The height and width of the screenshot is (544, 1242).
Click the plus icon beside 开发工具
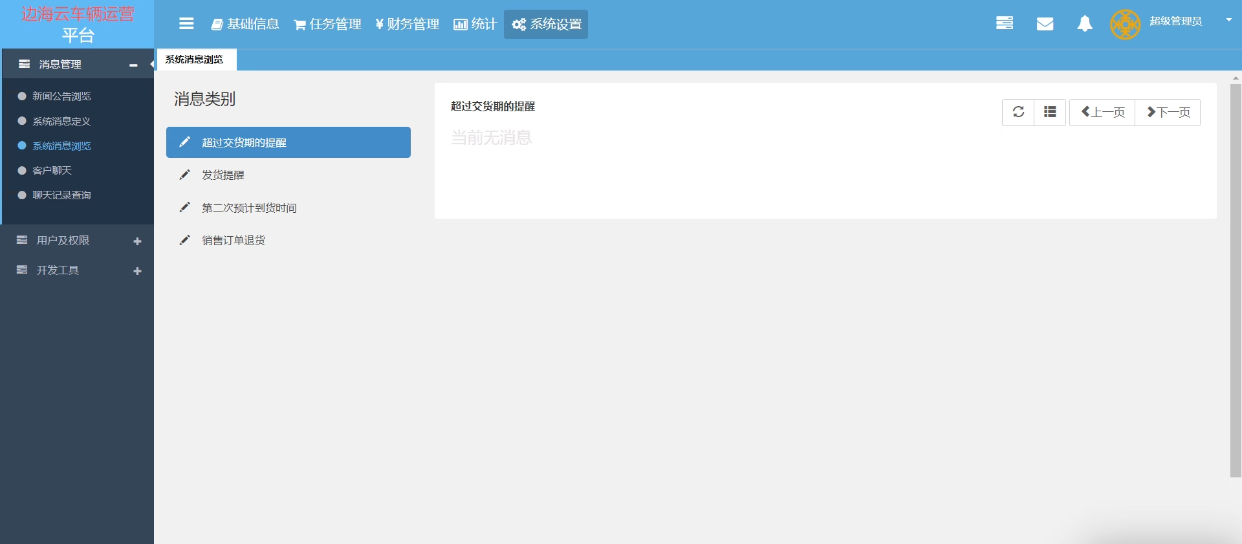137,271
